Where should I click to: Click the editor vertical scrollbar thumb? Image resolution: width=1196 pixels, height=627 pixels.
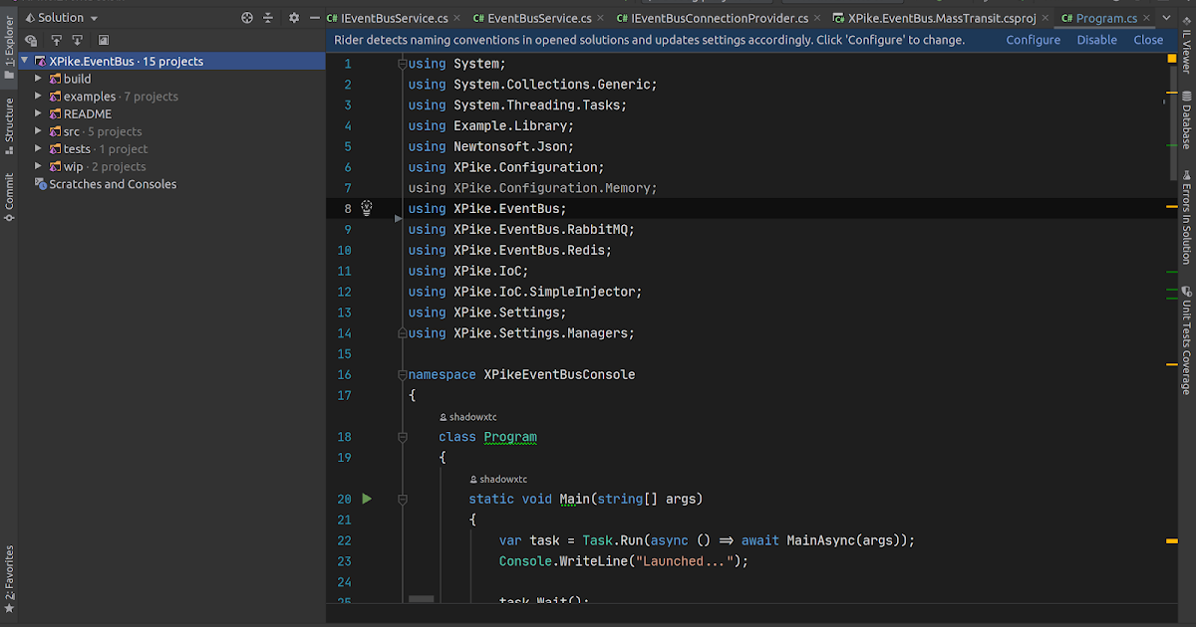1174,125
